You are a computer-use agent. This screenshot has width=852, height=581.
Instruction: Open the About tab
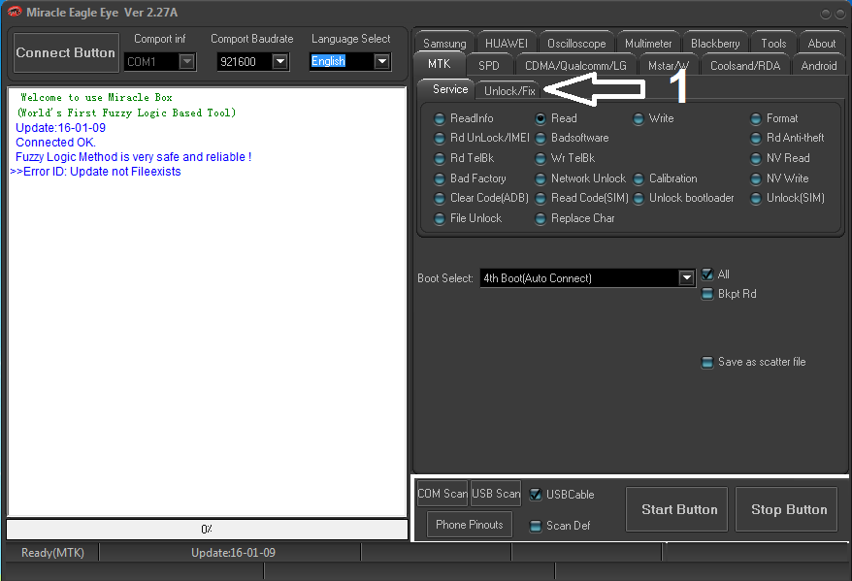coord(822,44)
